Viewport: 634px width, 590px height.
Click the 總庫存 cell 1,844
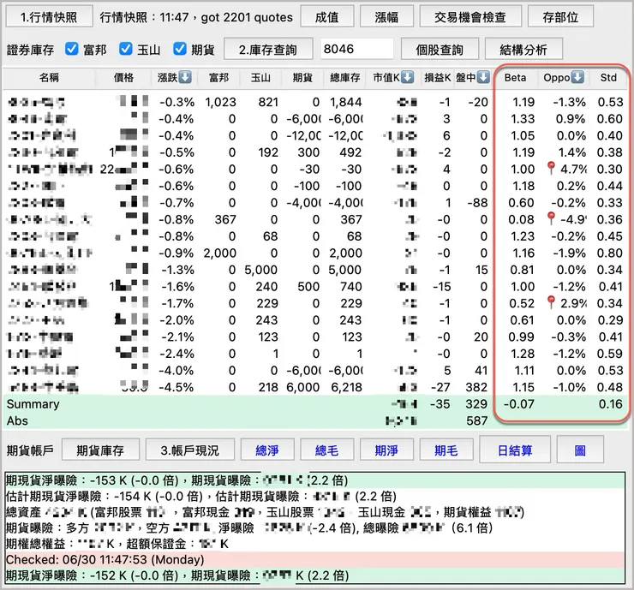[346, 102]
